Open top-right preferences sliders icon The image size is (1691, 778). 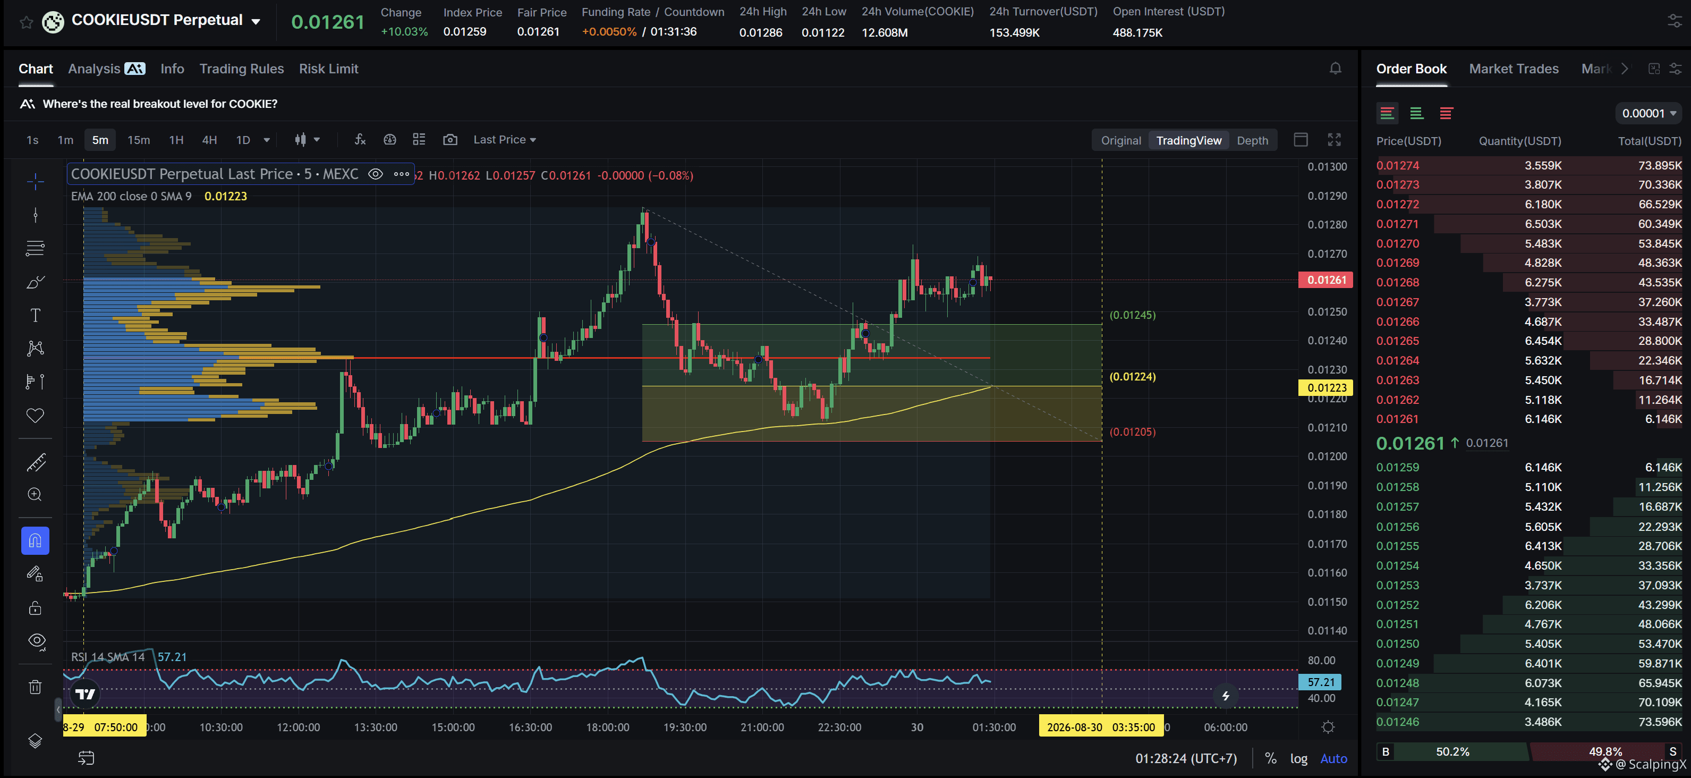[x=1675, y=22]
